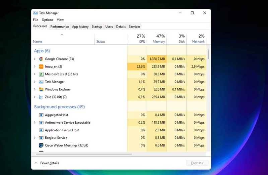Click the Background processes (49) heading
Image resolution: width=268 pixels, height=175 pixels.
coord(60,107)
